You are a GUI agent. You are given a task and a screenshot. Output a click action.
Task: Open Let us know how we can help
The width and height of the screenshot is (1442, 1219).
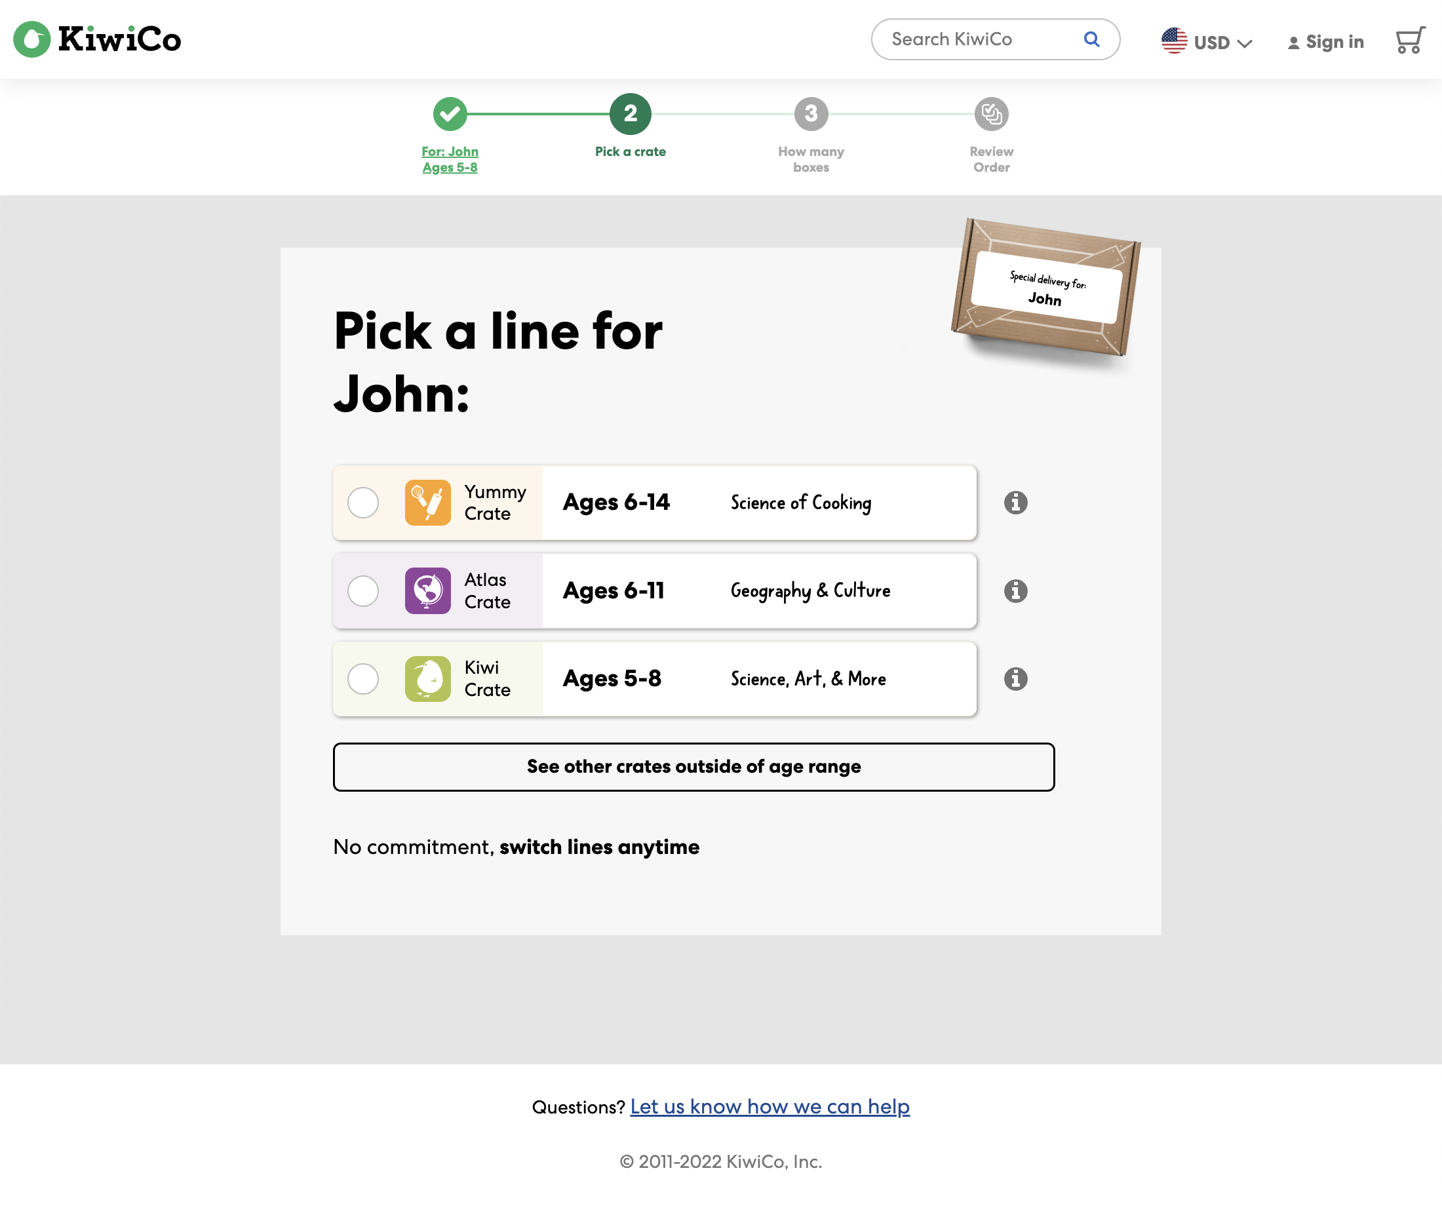770,1106
